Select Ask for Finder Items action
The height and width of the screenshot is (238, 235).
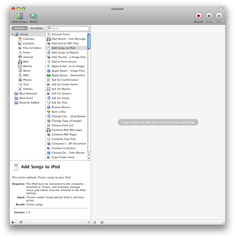pyautogui.click(x=66, y=84)
